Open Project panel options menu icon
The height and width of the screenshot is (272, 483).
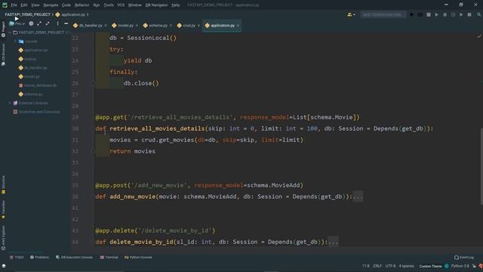57,23
